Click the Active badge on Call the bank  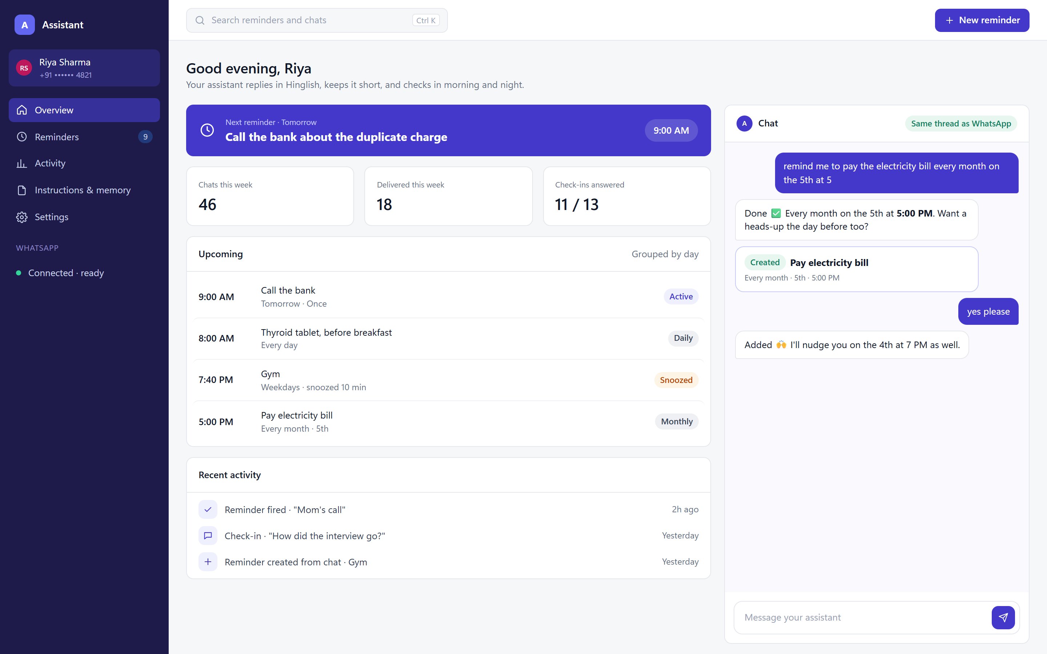(681, 297)
